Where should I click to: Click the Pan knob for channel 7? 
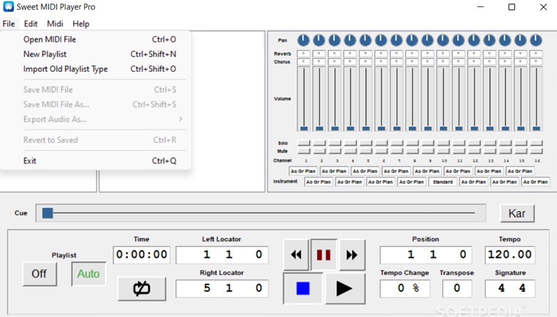pos(396,40)
